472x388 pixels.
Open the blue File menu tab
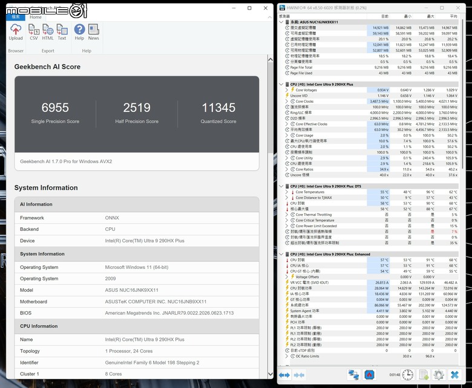(16, 17)
